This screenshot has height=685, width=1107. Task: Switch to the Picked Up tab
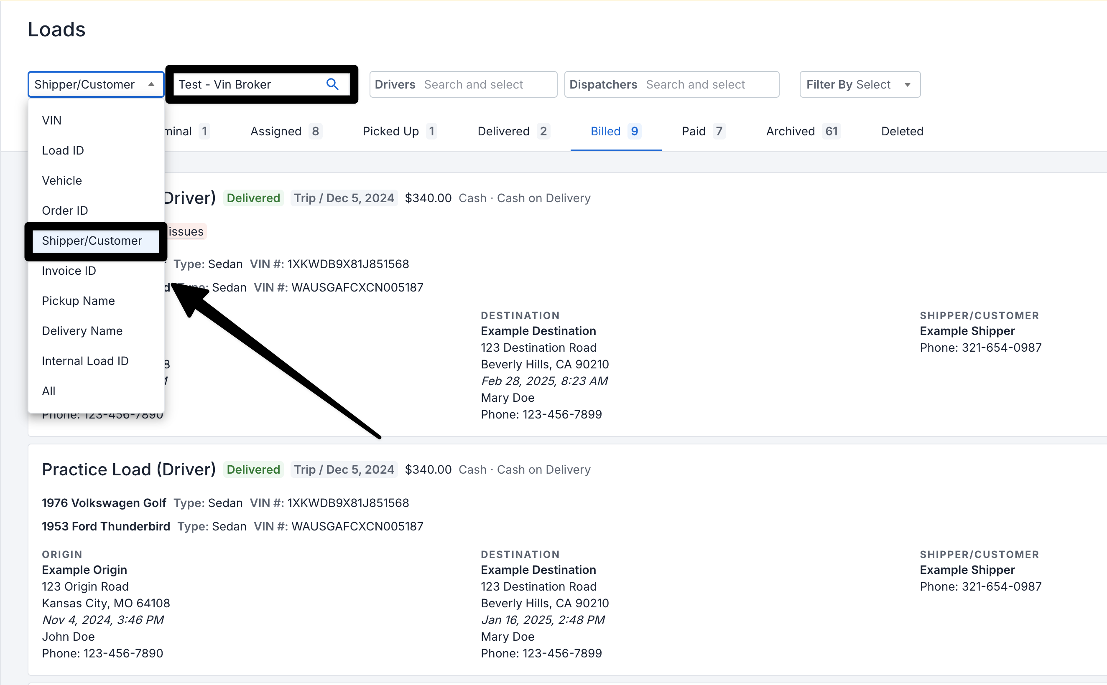(399, 132)
